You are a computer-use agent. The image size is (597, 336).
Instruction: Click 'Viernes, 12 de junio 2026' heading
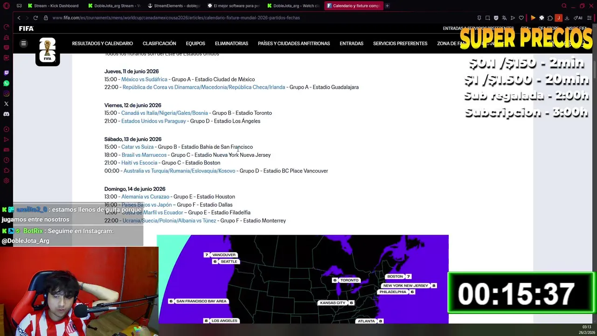132,105
